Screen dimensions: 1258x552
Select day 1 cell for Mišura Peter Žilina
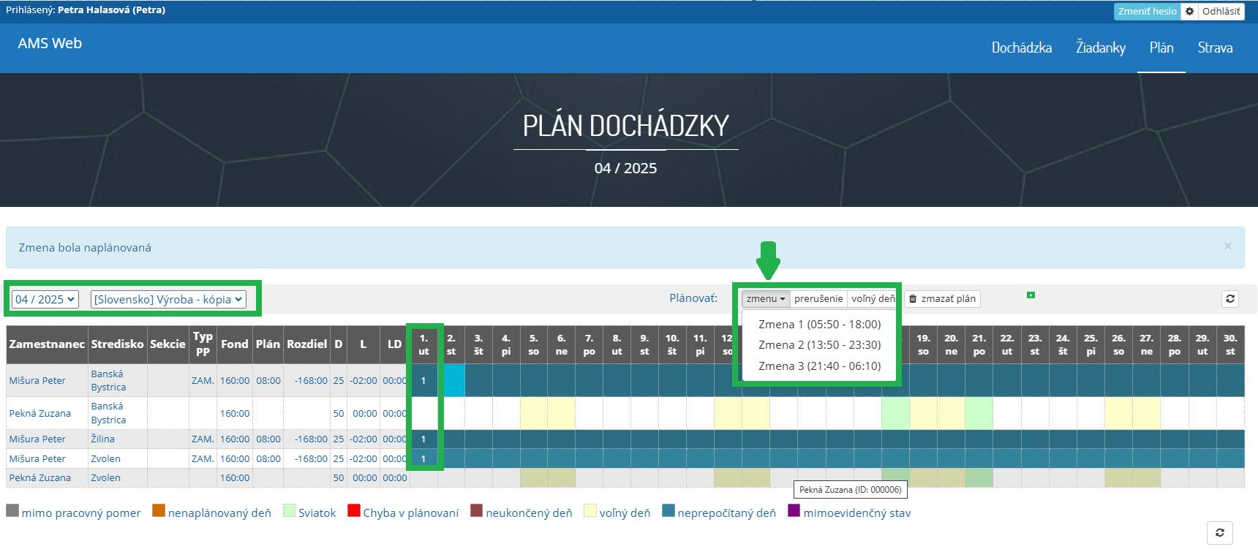click(x=423, y=439)
